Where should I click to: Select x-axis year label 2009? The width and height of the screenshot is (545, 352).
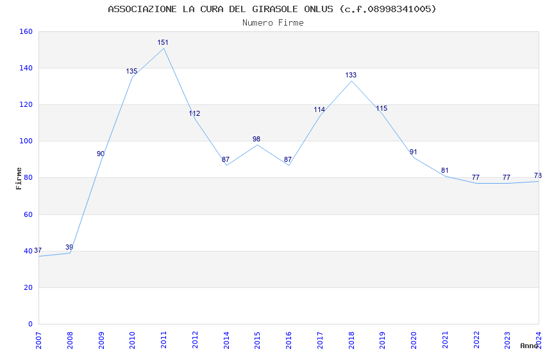coord(101,340)
